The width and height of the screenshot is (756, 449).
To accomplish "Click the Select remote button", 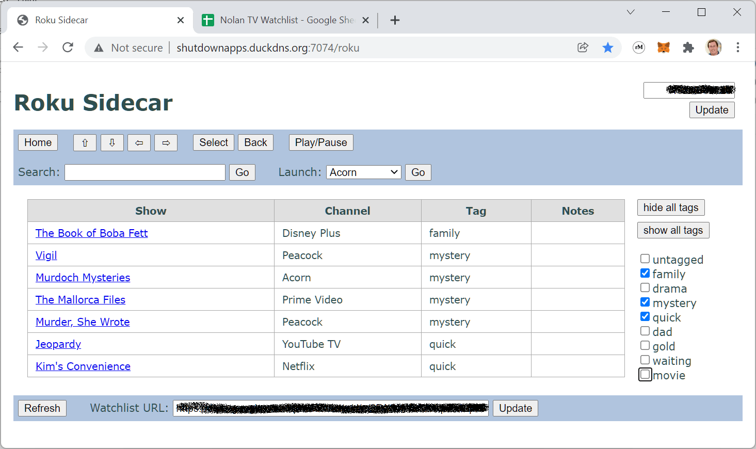I will pyautogui.click(x=214, y=142).
